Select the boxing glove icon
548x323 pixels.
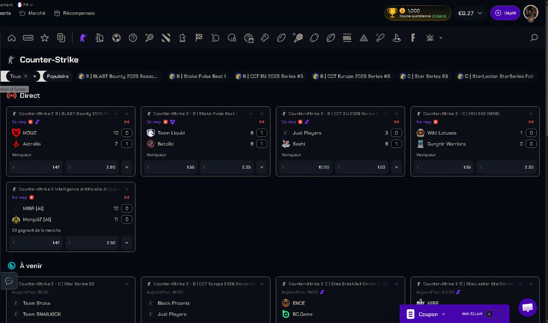pyautogui.click(x=265, y=38)
